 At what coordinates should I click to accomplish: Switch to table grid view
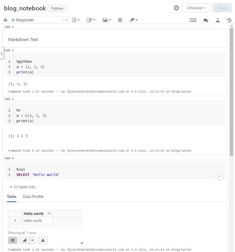(13, 240)
